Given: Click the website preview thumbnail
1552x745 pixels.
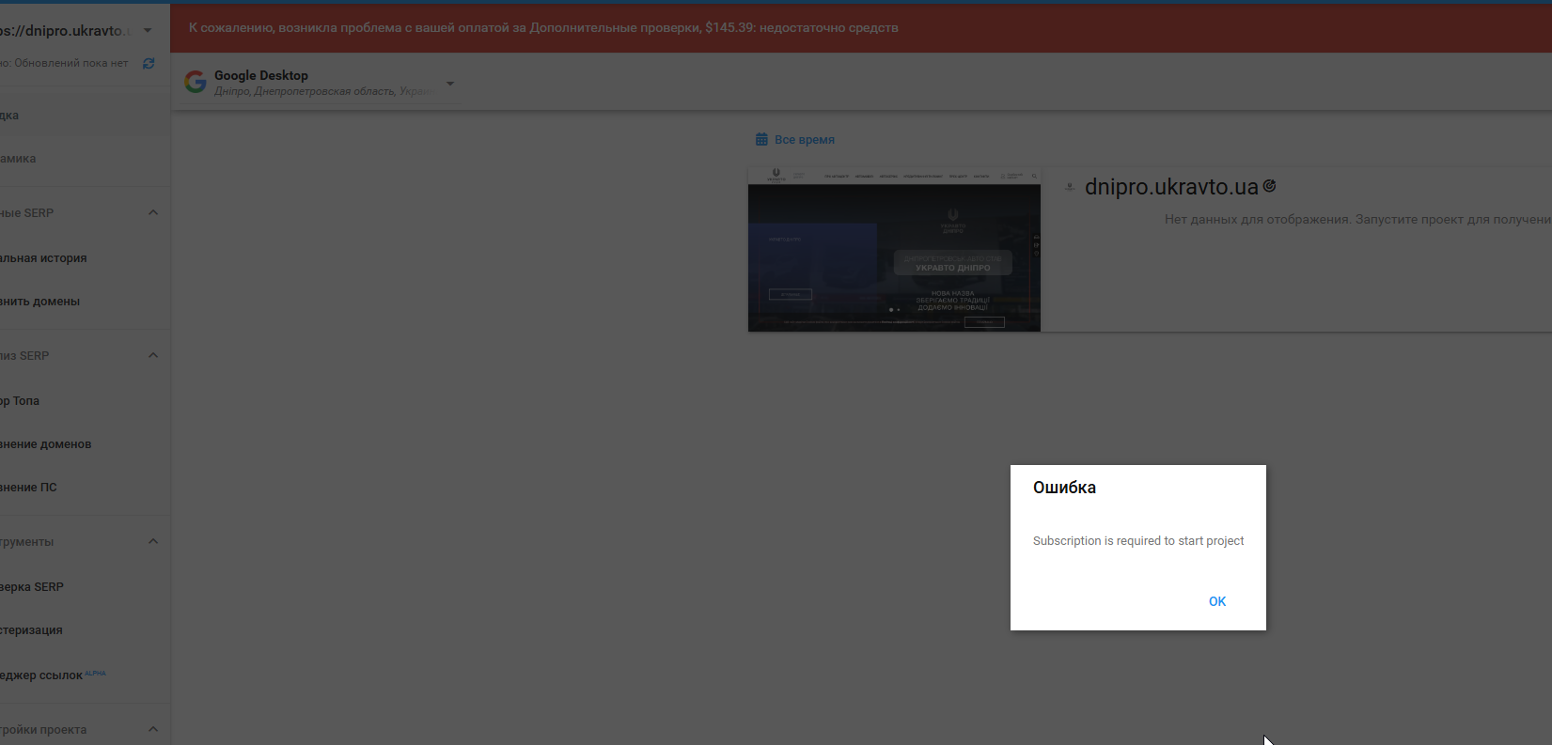Looking at the screenshot, I should [x=894, y=250].
